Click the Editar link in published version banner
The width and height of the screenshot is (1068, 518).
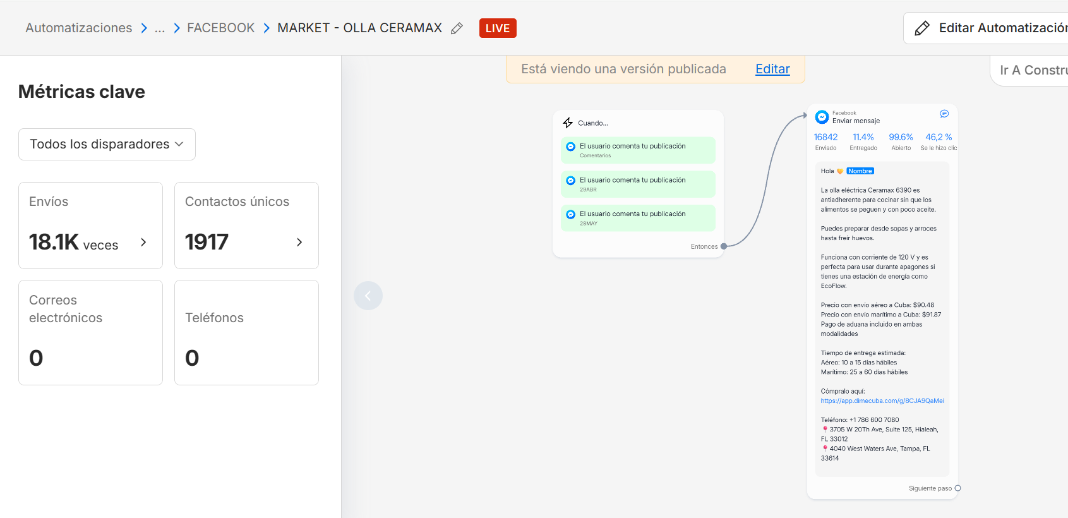pyautogui.click(x=772, y=69)
